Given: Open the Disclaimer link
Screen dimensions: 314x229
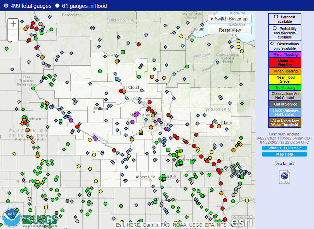Looking at the screenshot, I should click(x=285, y=163).
